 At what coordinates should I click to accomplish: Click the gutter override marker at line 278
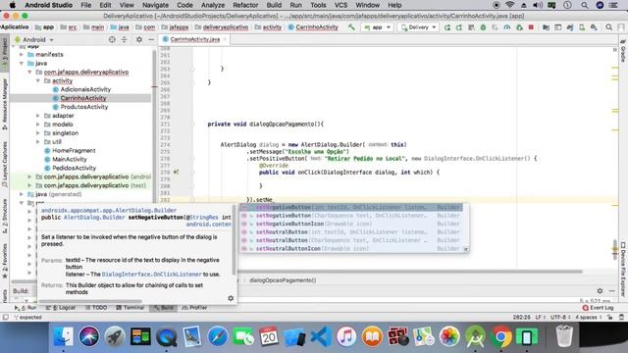[x=176, y=173]
